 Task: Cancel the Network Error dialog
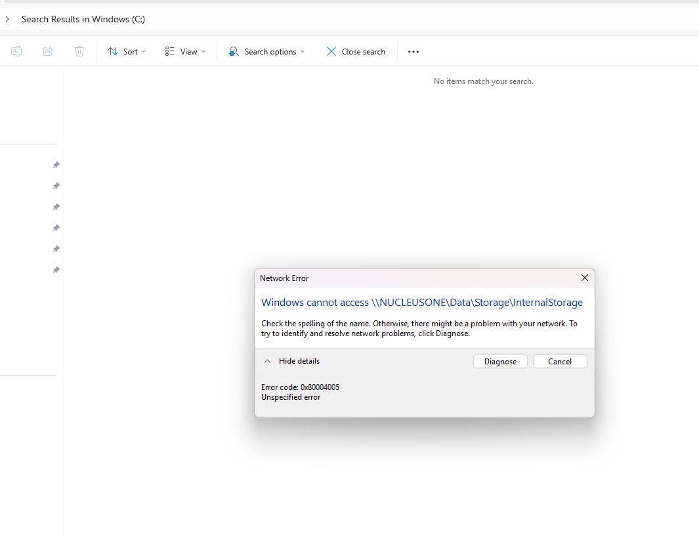[560, 361]
